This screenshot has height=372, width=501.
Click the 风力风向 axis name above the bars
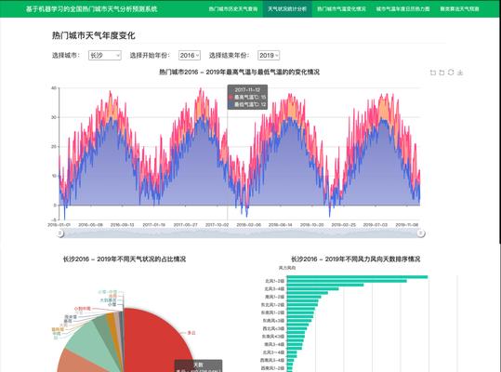coord(287,268)
